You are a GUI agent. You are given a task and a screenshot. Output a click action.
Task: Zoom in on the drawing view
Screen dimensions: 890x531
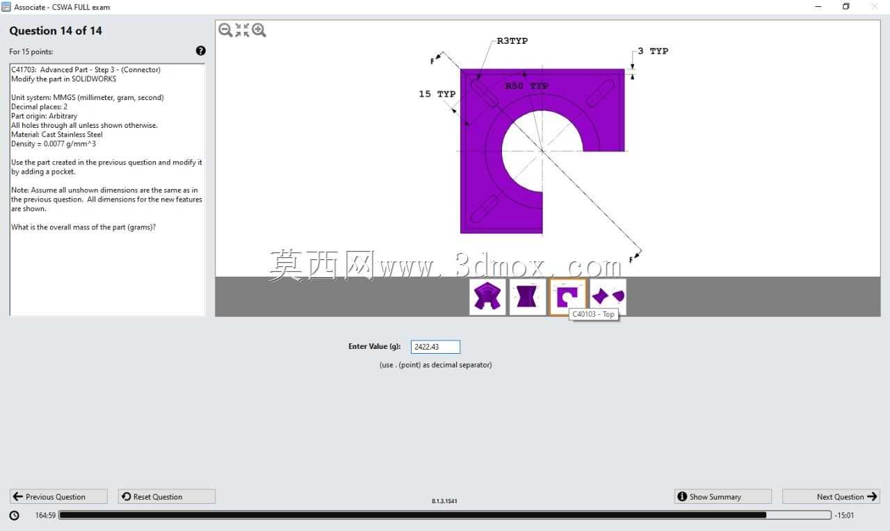pyautogui.click(x=259, y=30)
